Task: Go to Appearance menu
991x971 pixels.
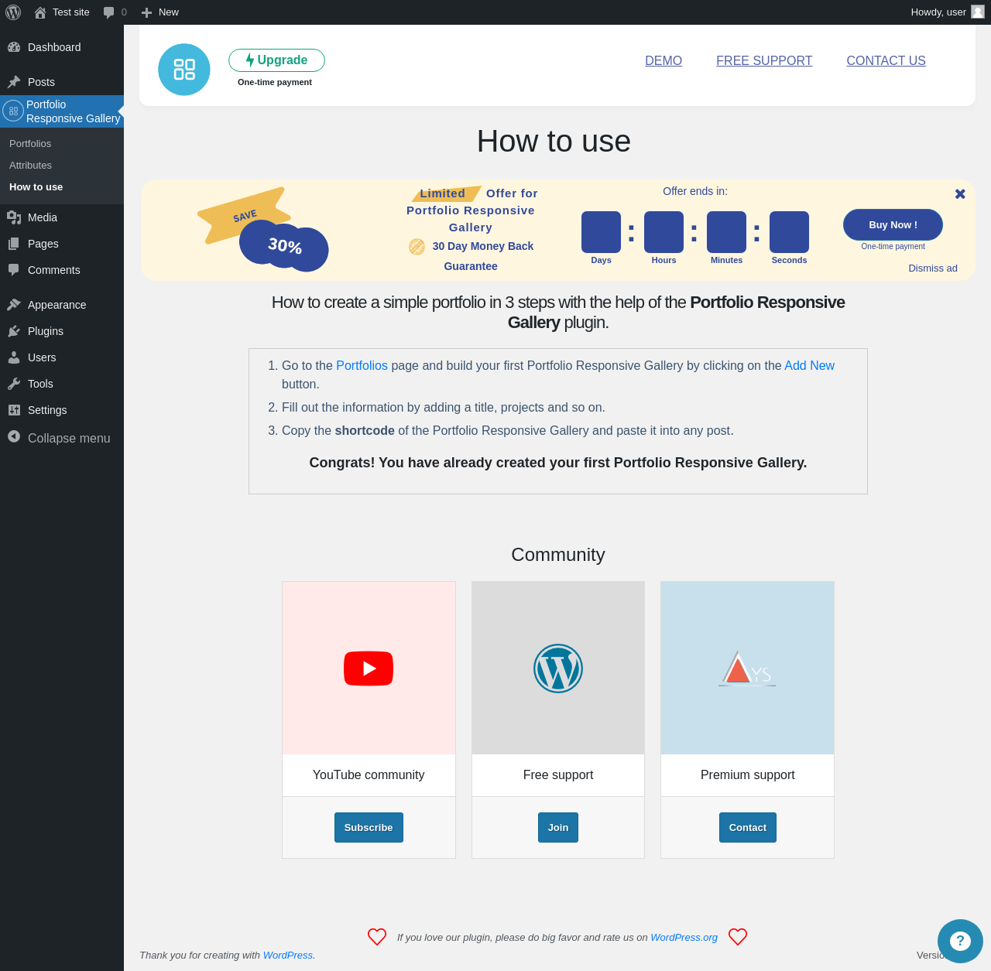Action: click(x=62, y=305)
